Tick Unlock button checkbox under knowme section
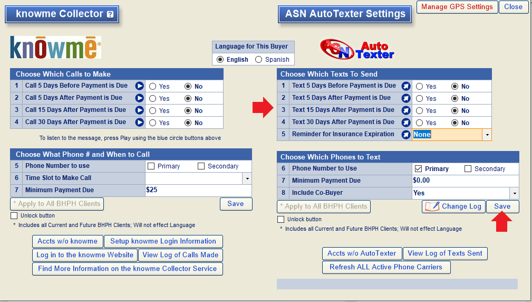This screenshot has width=532, height=302. 14,216
